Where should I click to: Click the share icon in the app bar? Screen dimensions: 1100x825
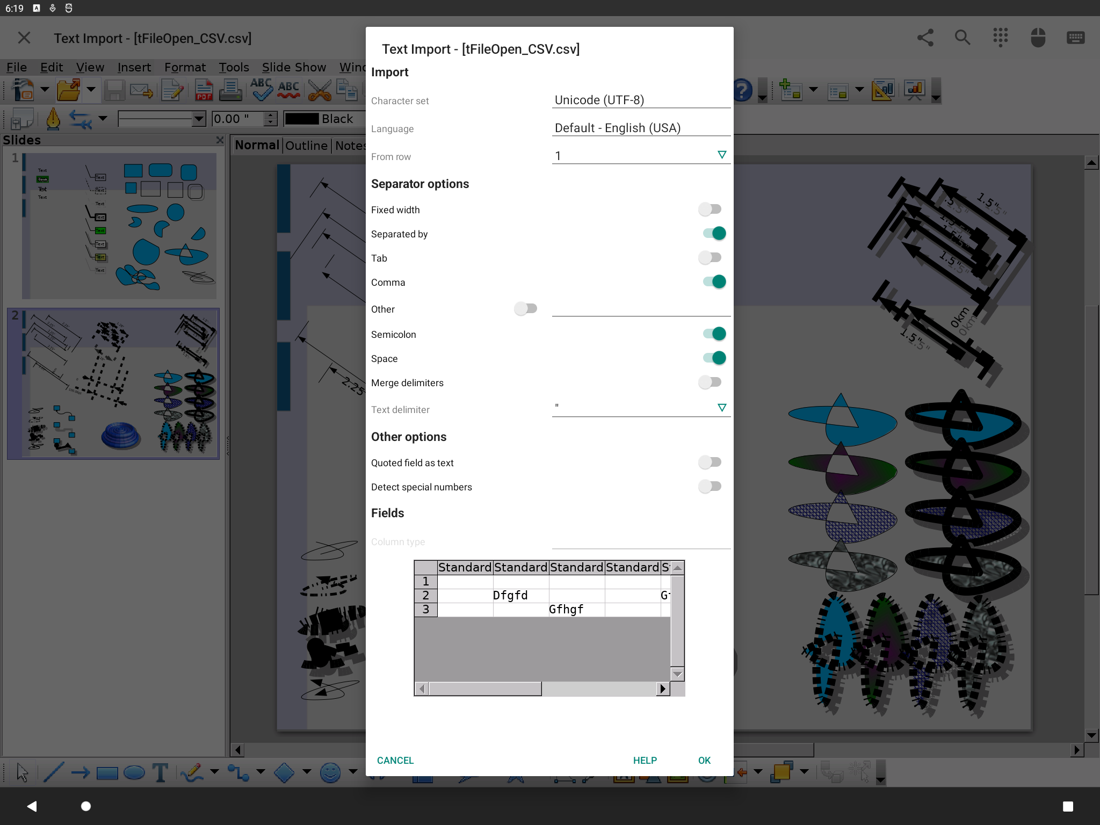click(x=925, y=38)
